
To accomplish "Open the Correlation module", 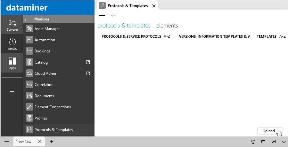I will [59, 84].
